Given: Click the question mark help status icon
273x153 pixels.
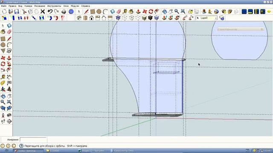Looking at the screenshot, I should click(21, 146).
